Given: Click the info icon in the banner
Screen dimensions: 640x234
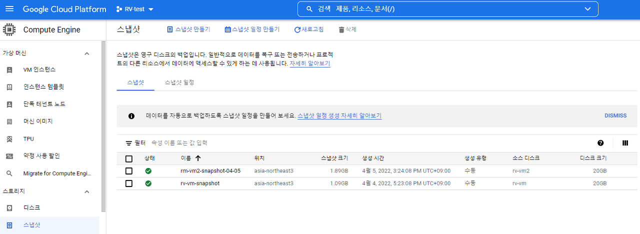Looking at the screenshot, I should pos(131,116).
